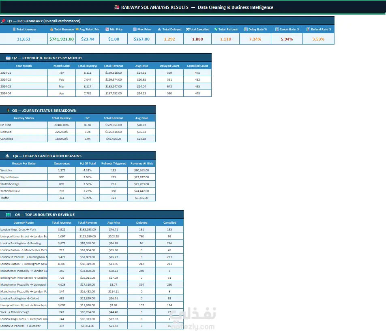Select March revenue $195,147.00
Screen dimensions: 386x331
(x=114, y=87)
